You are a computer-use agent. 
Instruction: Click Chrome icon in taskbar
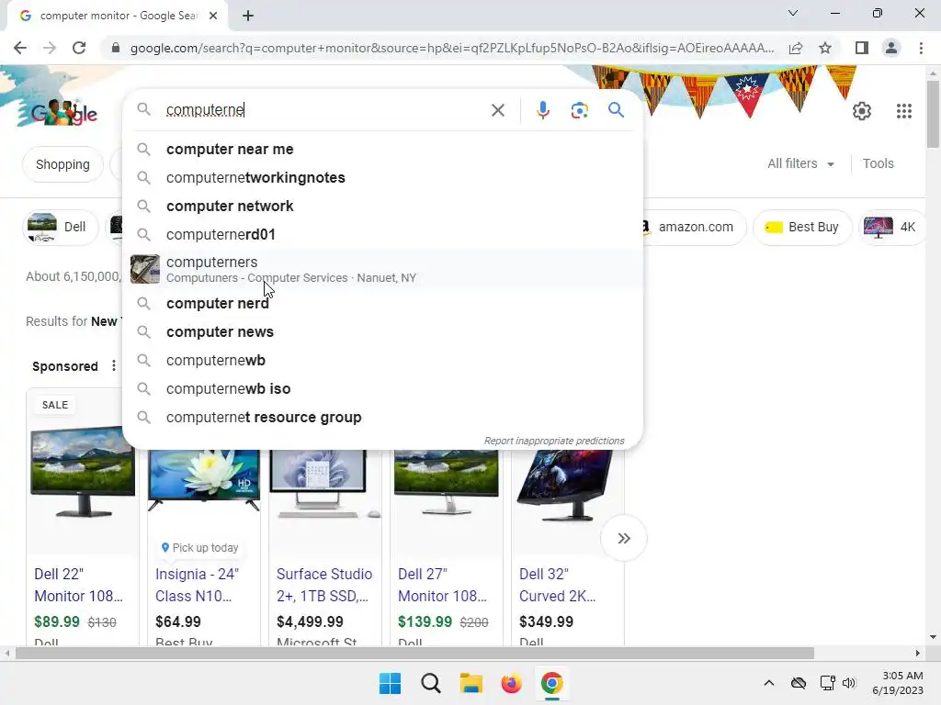tap(551, 683)
